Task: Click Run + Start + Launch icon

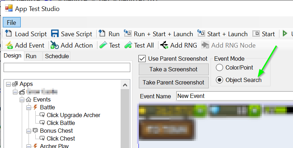Action: 128,33
